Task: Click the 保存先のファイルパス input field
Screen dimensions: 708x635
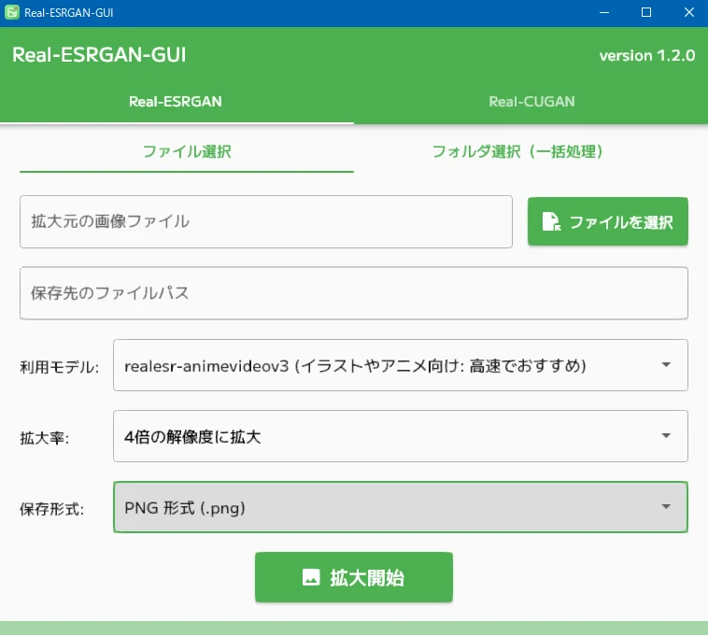Action: point(354,293)
